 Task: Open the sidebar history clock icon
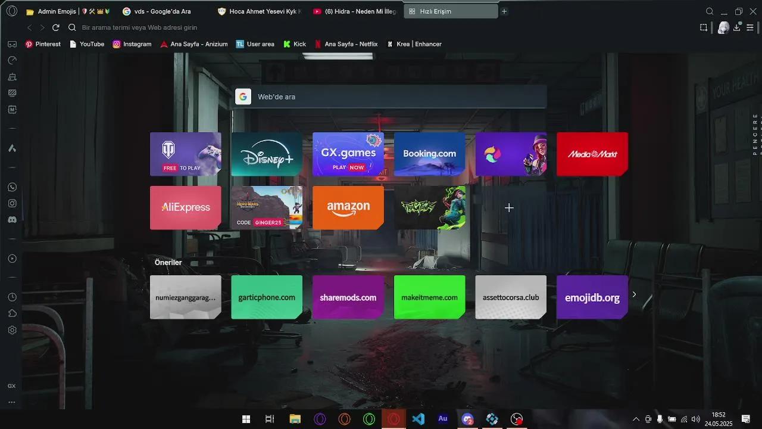tap(12, 297)
